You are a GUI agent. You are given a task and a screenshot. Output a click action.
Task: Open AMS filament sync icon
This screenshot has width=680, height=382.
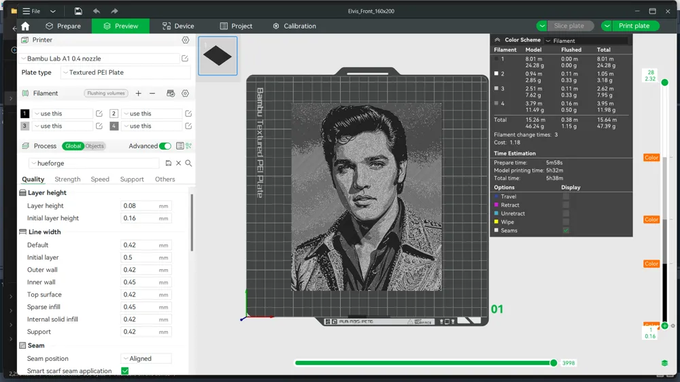click(x=171, y=93)
